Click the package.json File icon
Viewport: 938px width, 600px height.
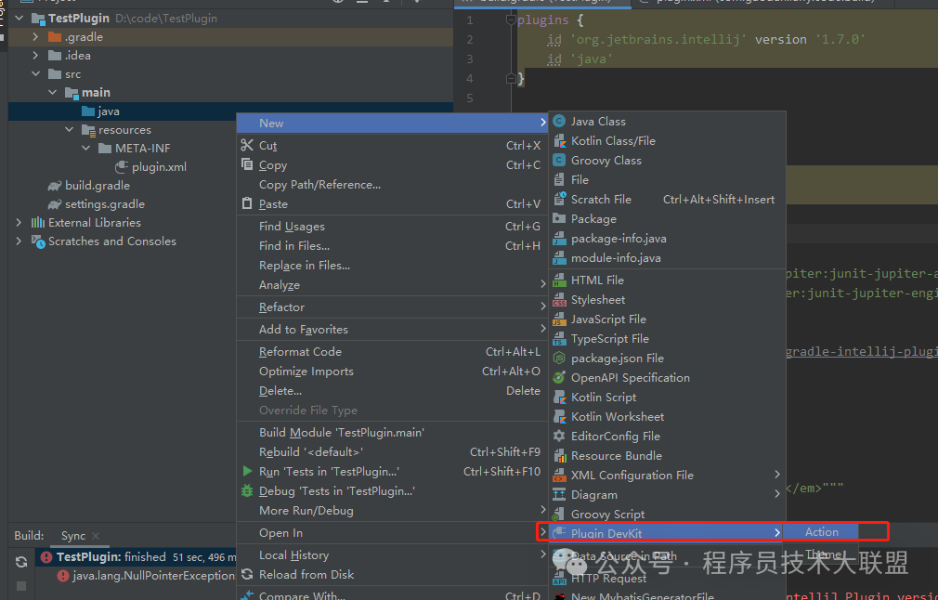559,359
